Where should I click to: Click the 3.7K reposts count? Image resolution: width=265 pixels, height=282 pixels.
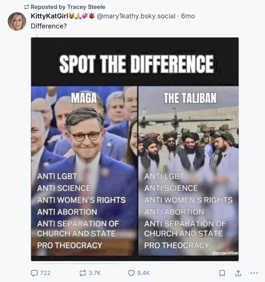click(x=95, y=273)
